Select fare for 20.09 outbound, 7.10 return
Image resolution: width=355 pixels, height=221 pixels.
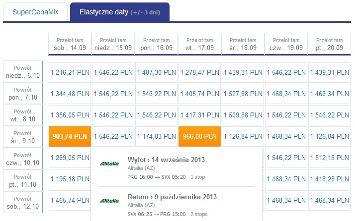(329, 94)
